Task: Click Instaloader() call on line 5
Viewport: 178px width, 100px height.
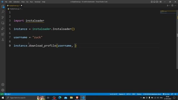Action: point(64,29)
